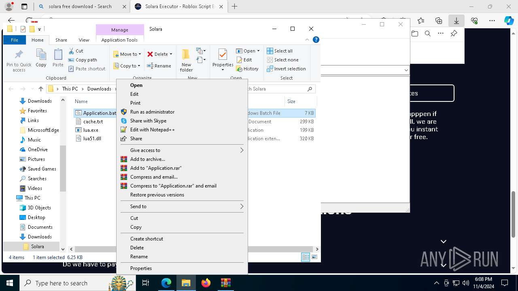Switch to details view layout icon
Image resolution: width=518 pixels, height=291 pixels.
[306, 257]
